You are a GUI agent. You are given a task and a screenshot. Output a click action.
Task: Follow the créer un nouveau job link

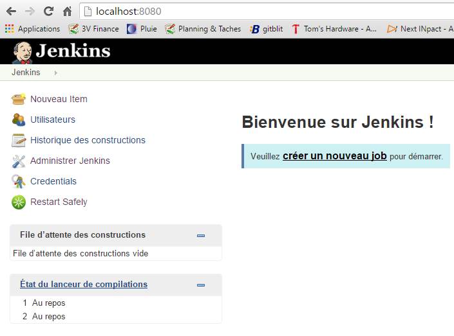[x=334, y=156]
